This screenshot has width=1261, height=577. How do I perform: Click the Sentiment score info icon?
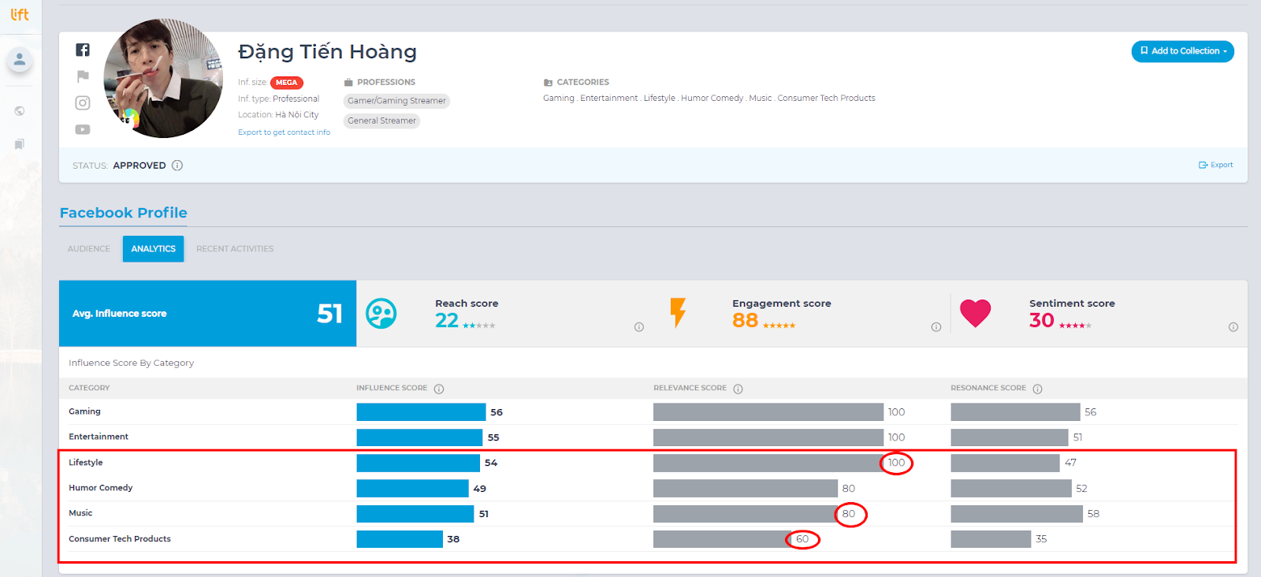coord(1233,327)
